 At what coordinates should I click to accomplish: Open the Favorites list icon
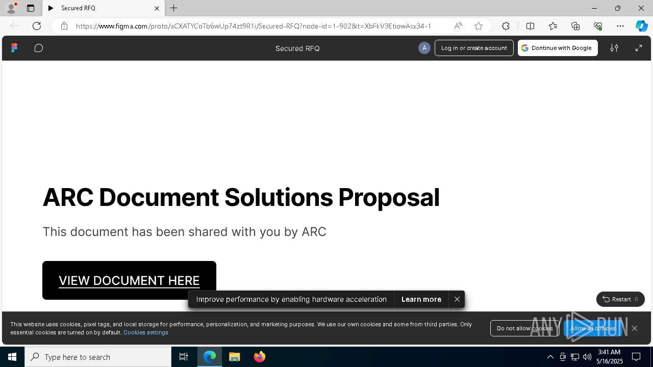click(x=553, y=26)
